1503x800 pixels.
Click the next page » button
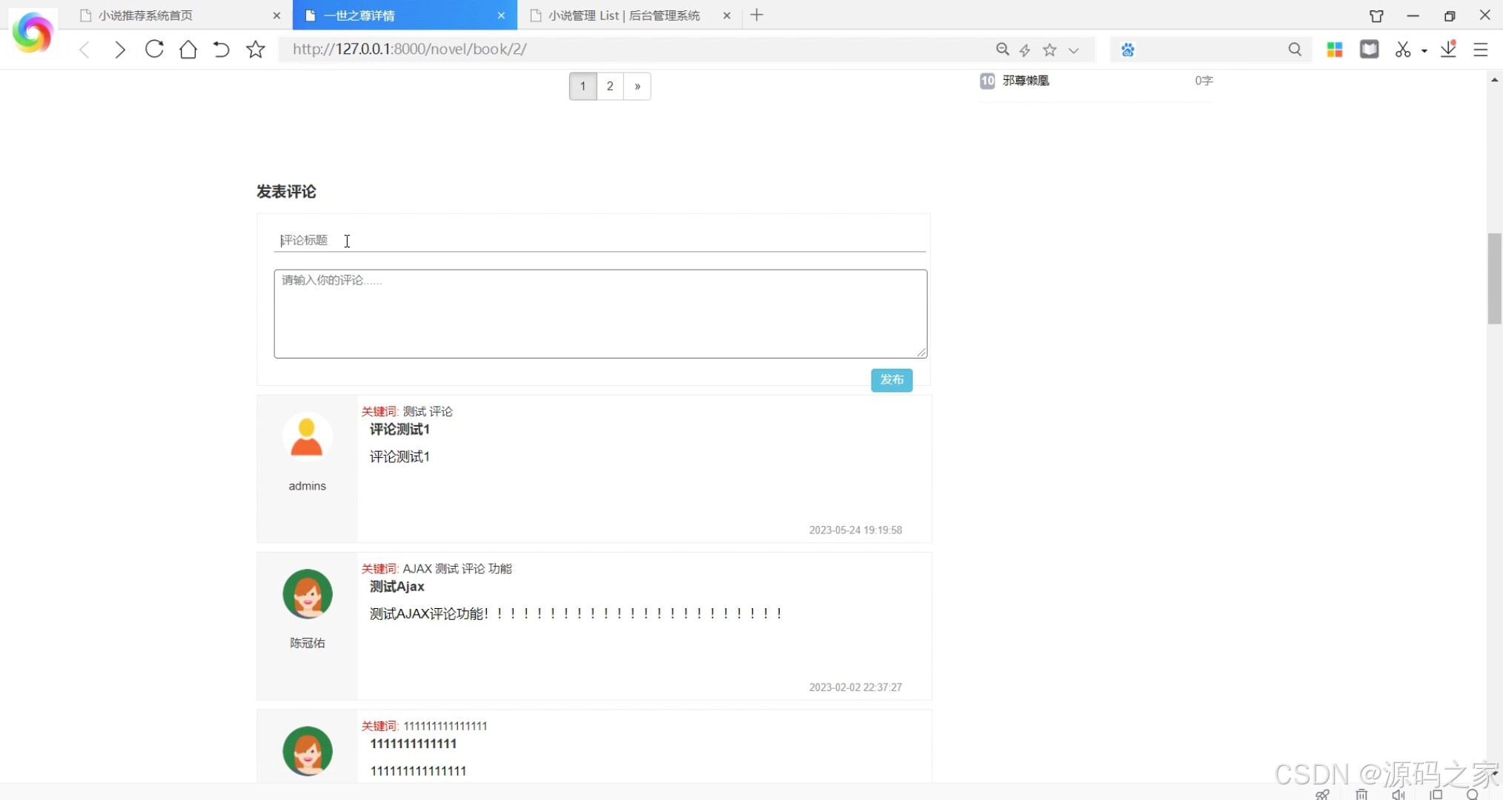pyautogui.click(x=637, y=86)
